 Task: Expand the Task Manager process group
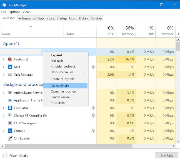4,75
